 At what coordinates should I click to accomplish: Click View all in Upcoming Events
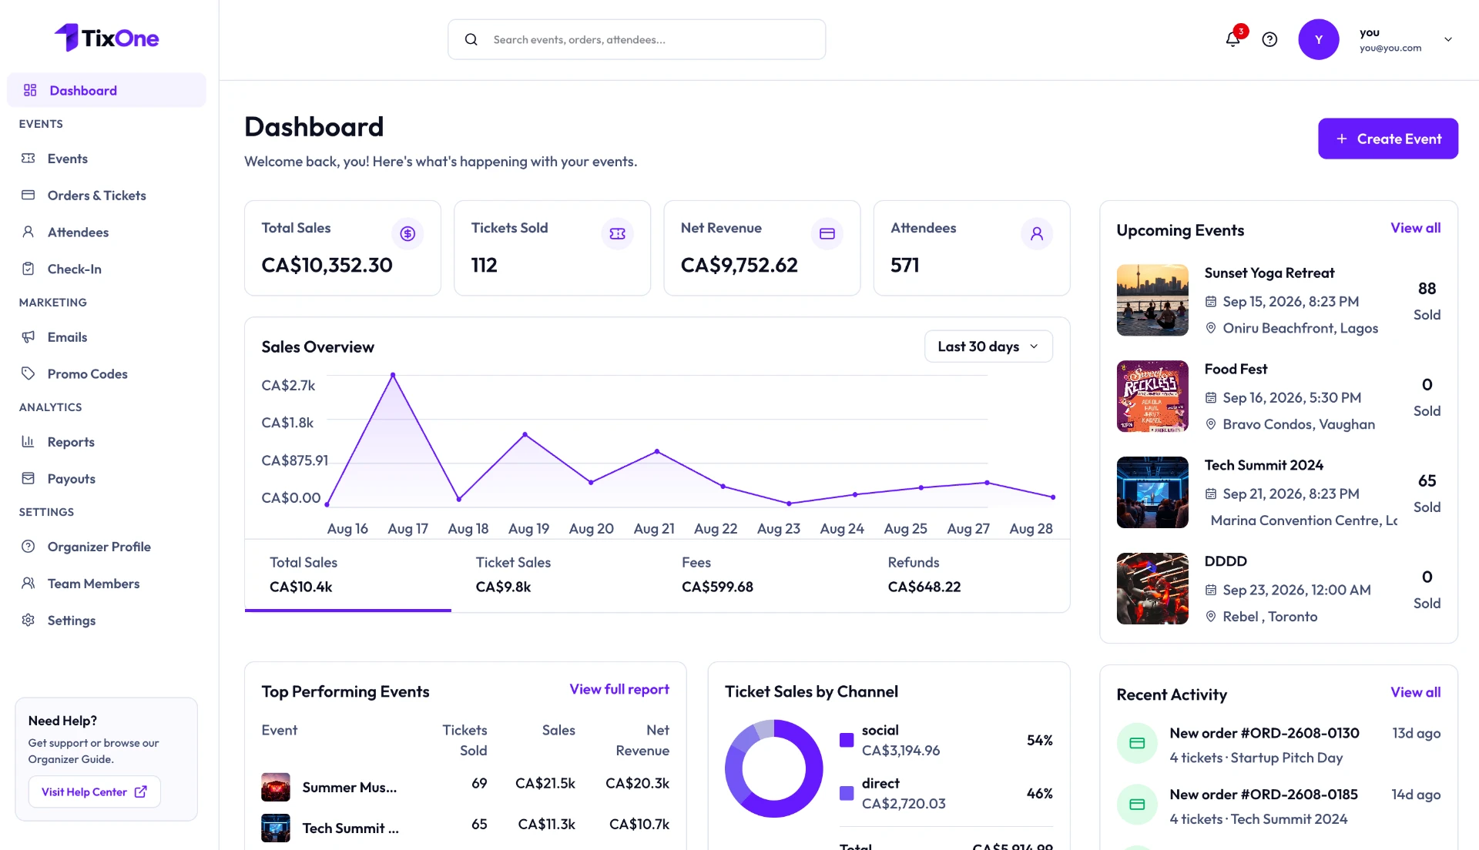pyautogui.click(x=1415, y=228)
